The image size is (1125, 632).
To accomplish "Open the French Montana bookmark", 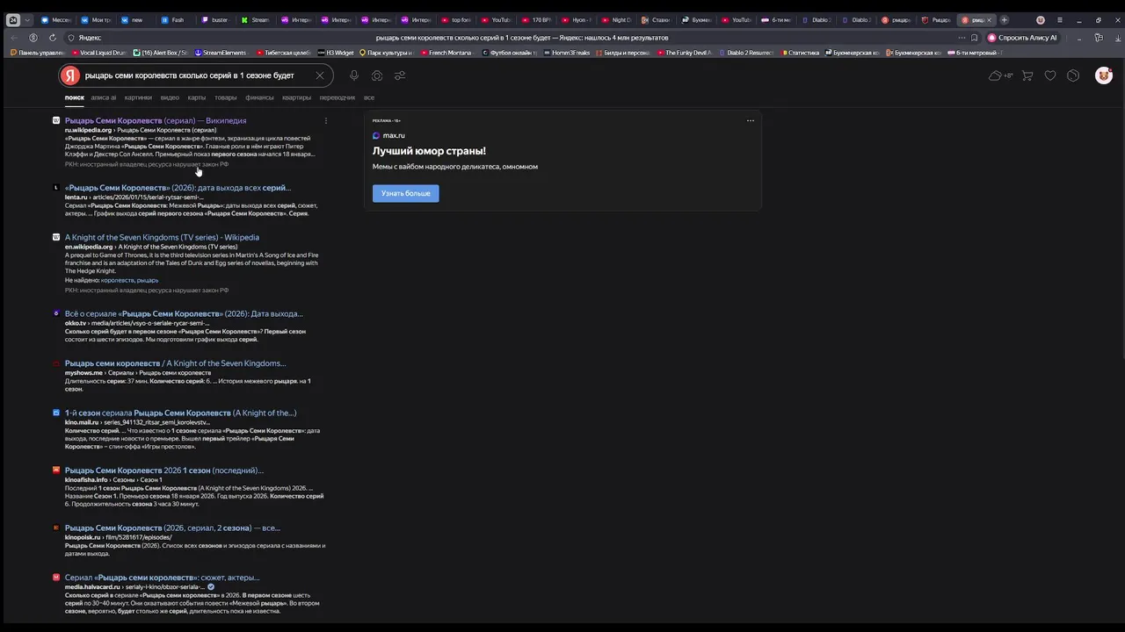I will point(446,53).
